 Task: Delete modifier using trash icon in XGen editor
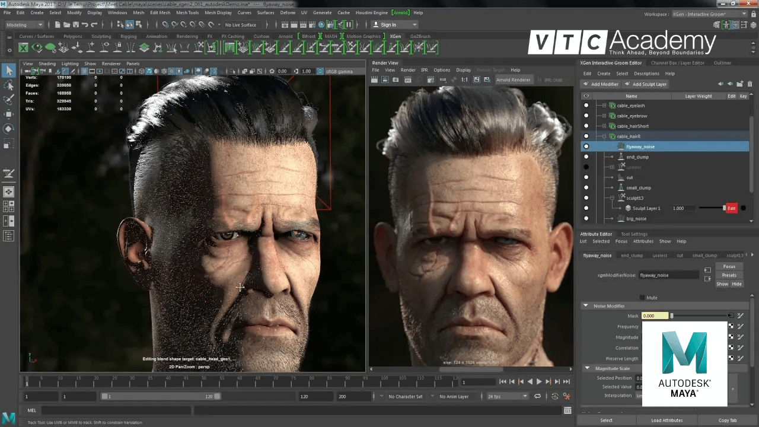click(750, 84)
